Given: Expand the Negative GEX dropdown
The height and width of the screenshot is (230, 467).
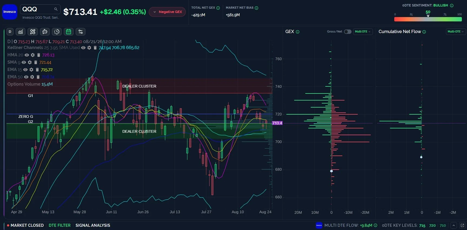Looking at the screenshot, I should coord(167,12).
